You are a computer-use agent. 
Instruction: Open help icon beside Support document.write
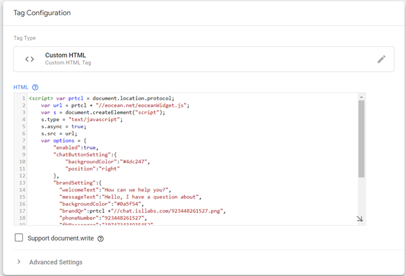[100, 239]
